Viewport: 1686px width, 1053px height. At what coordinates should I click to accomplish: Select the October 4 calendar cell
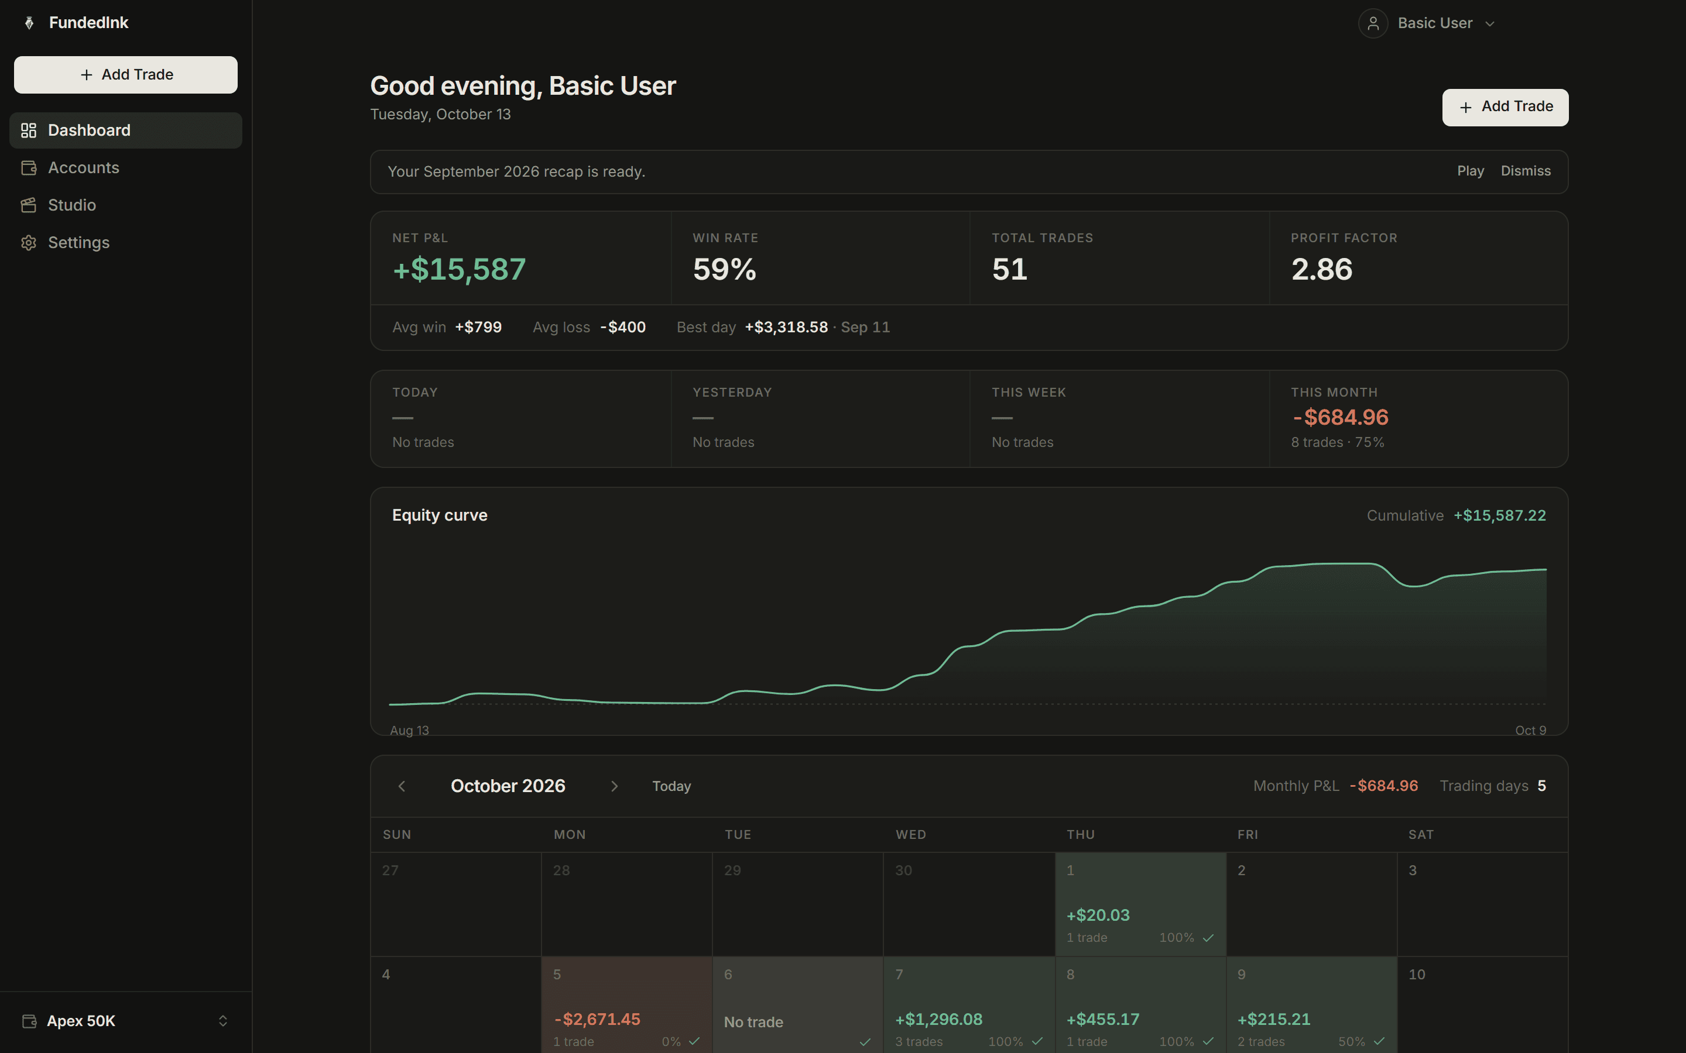point(455,1005)
